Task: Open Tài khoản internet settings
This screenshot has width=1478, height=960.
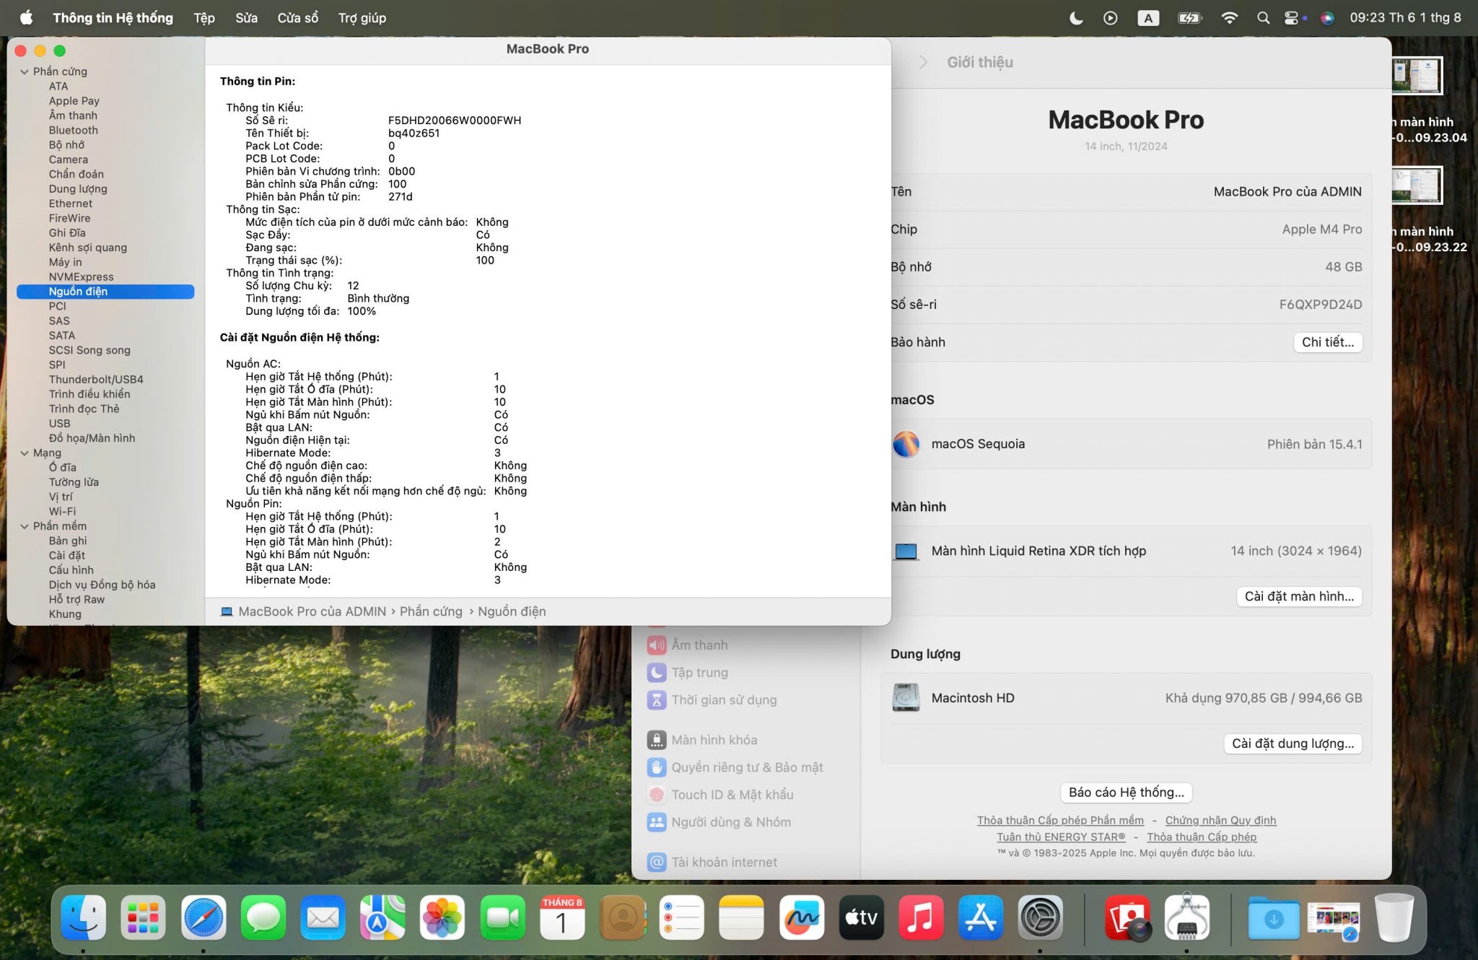Action: 712,862
